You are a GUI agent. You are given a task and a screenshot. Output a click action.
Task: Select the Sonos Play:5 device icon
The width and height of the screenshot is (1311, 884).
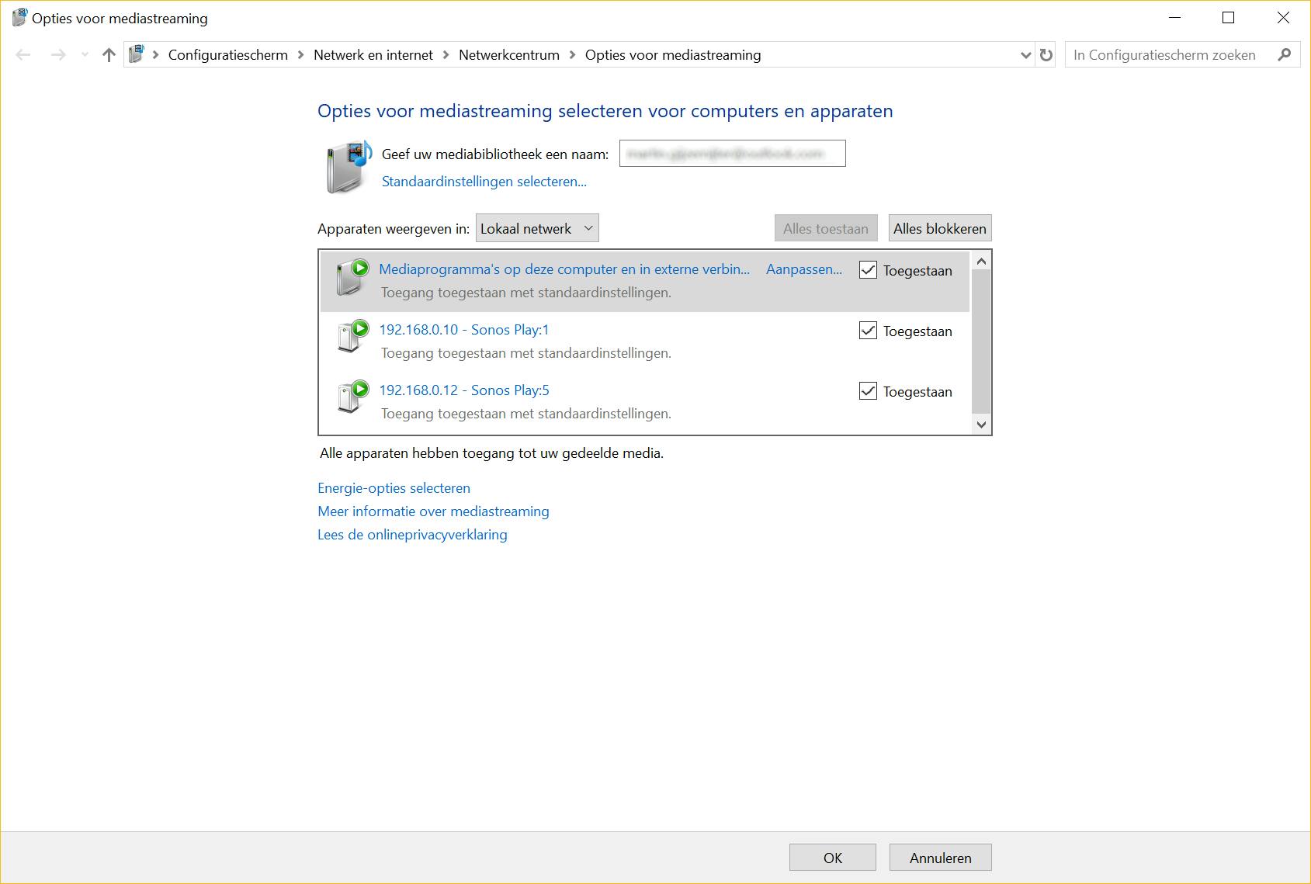coord(352,397)
